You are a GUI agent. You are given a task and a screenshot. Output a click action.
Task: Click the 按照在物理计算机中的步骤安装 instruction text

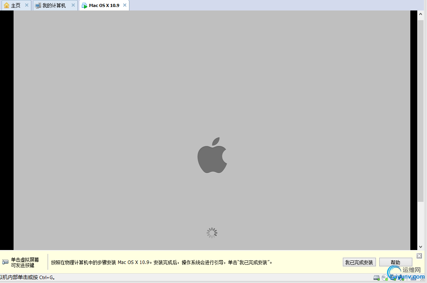click(x=161, y=262)
